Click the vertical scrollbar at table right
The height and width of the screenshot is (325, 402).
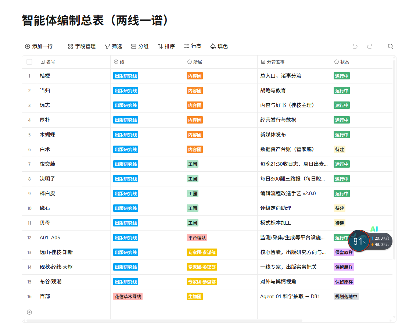point(395,159)
